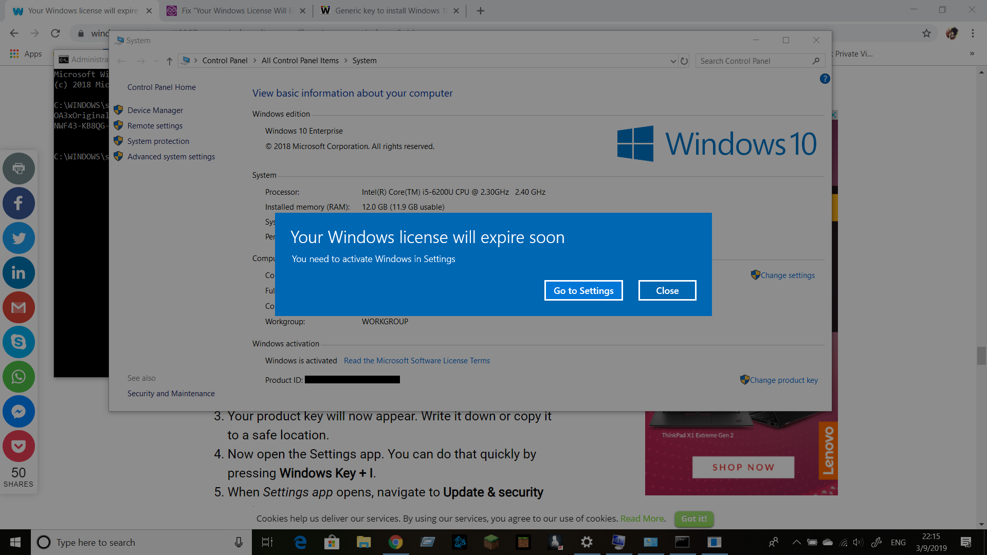
Task: Open the Chrome profile avatar
Action: click(x=952, y=33)
